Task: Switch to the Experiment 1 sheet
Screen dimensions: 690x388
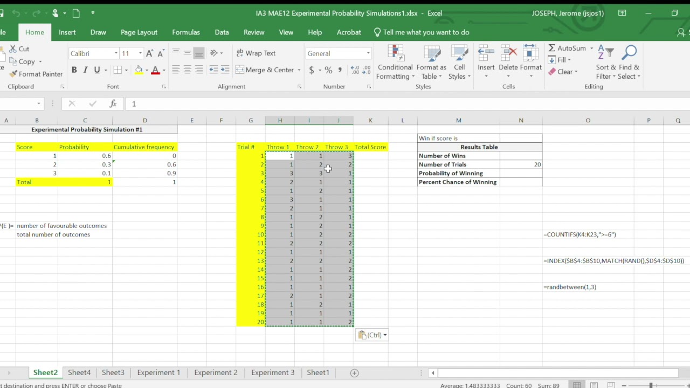Action: tap(158, 372)
